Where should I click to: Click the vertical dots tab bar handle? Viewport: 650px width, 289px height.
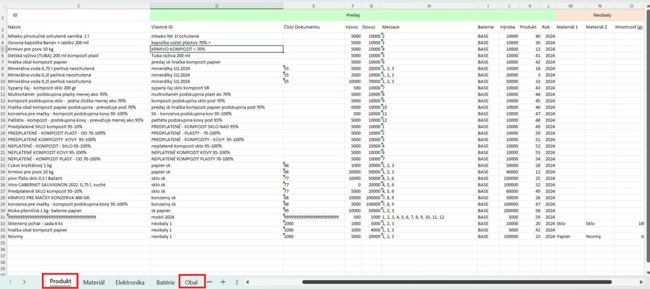pyautogui.click(x=237, y=282)
